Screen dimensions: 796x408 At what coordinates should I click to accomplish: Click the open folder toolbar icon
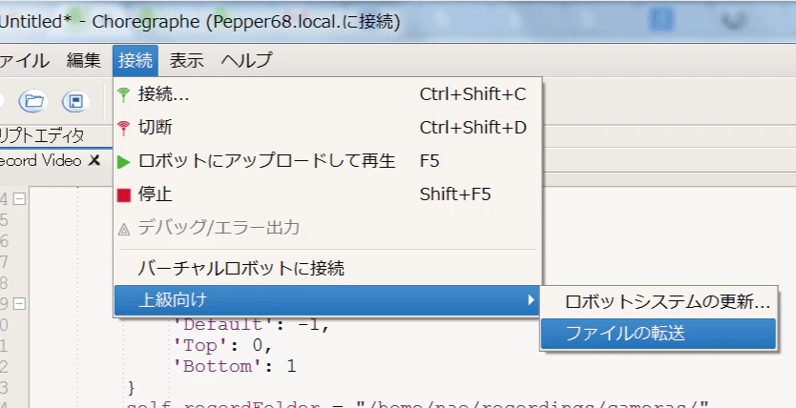33,102
